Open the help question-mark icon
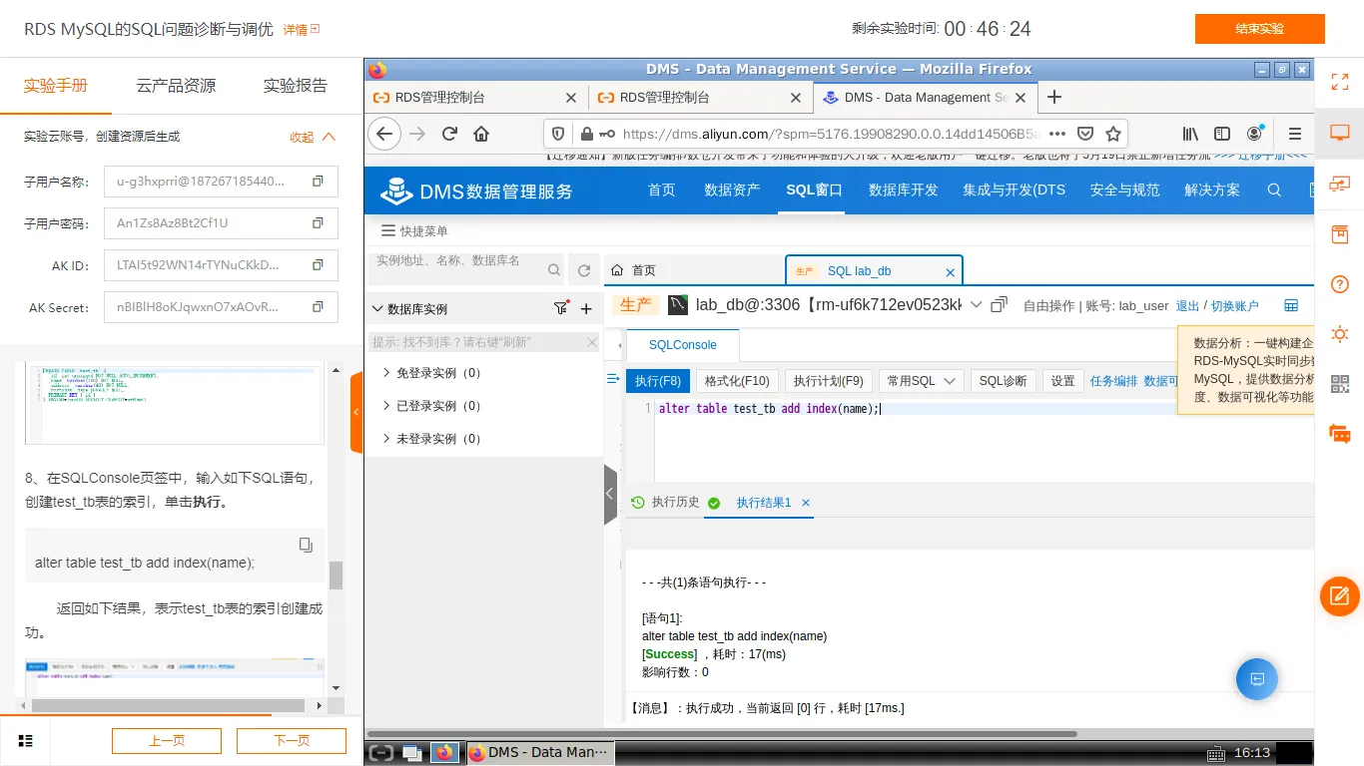The height and width of the screenshot is (766, 1364). point(1340,284)
